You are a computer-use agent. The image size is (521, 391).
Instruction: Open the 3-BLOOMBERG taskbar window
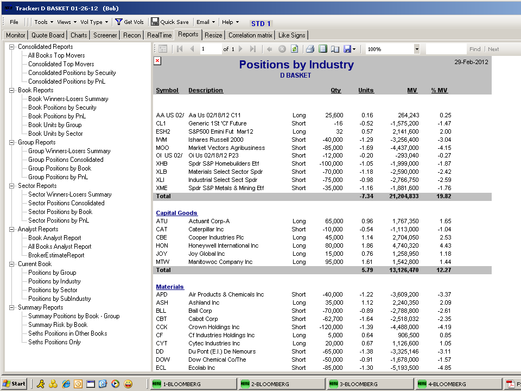click(x=370, y=384)
